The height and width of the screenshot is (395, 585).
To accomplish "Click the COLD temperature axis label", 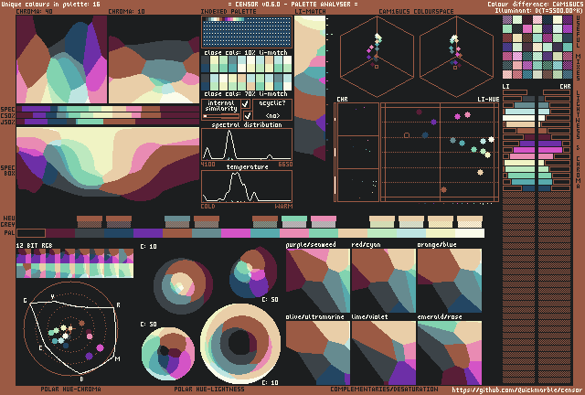I will pyautogui.click(x=208, y=206).
